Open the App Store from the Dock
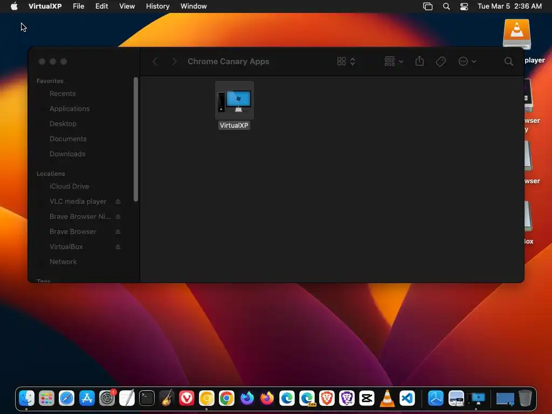552x414 pixels. point(87,398)
